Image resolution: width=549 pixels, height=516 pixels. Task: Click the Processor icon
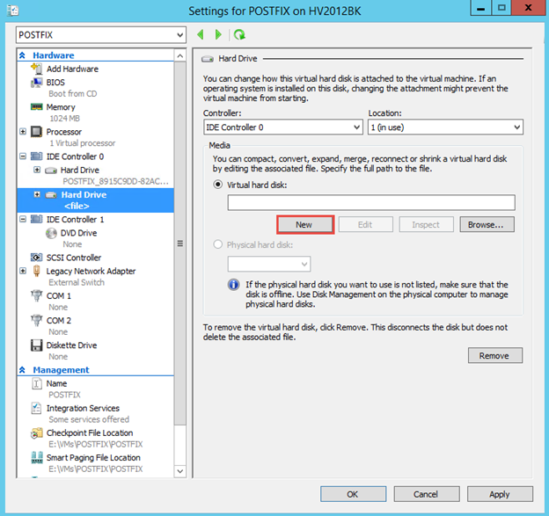(36, 132)
